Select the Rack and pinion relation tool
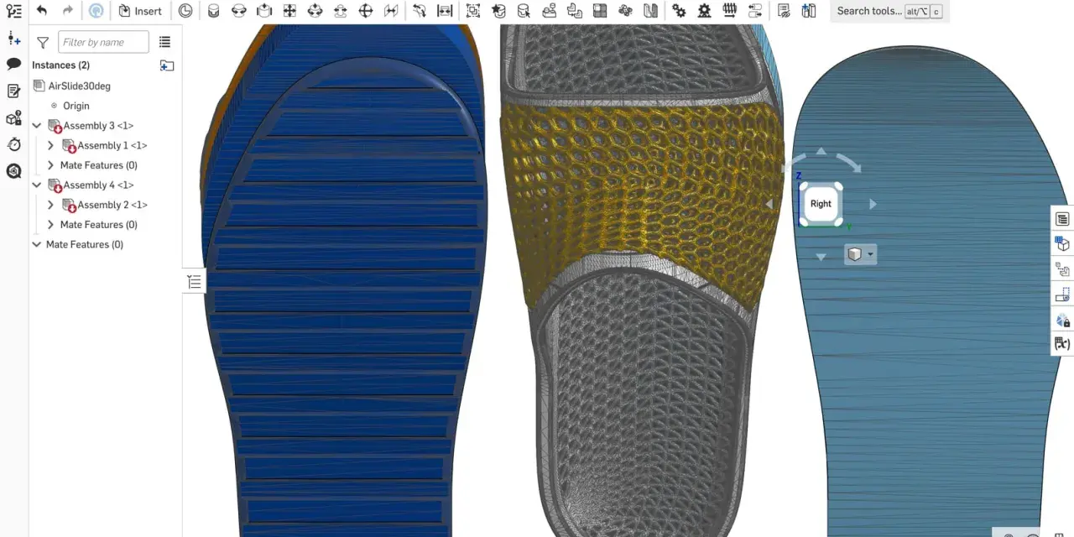The width and height of the screenshot is (1074, 537). tap(704, 11)
